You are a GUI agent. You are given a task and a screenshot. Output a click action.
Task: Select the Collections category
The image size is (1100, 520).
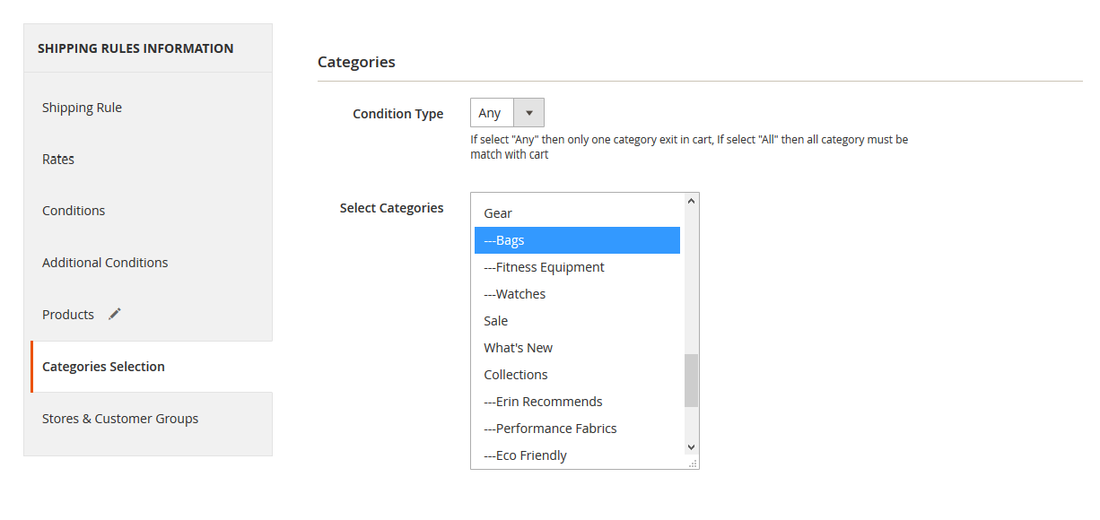(x=515, y=375)
